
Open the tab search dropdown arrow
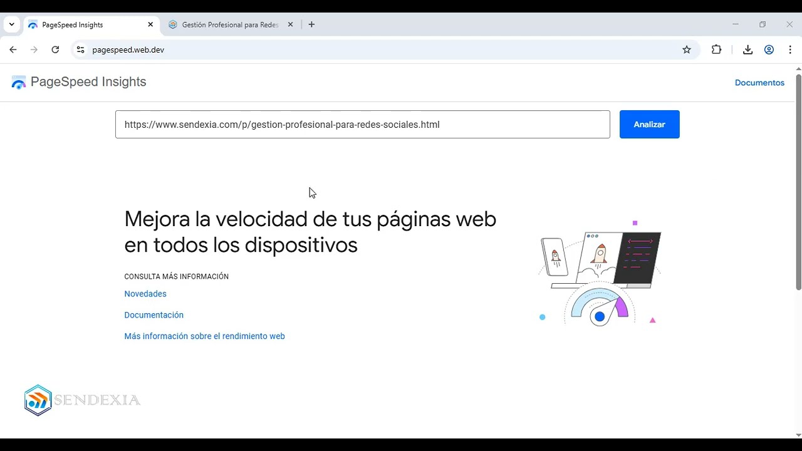[11, 24]
